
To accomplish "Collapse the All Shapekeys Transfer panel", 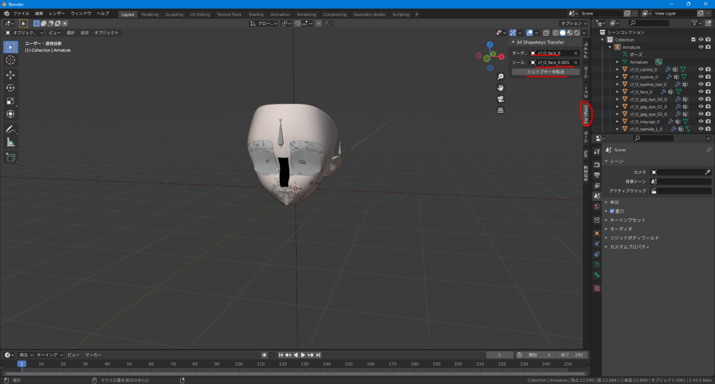I will click(x=513, y=42).
